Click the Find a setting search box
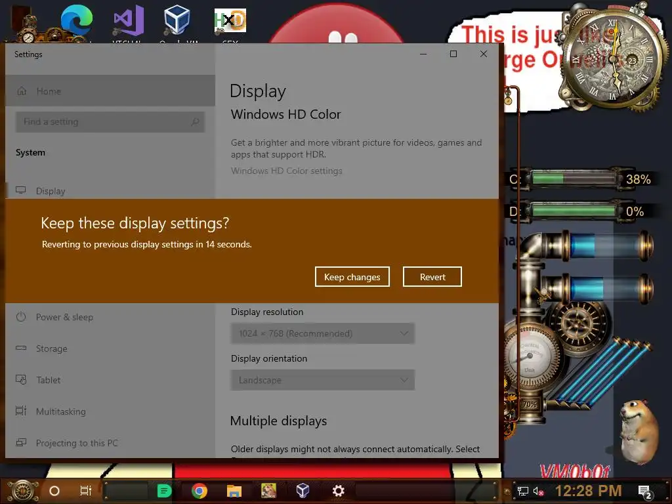Screen dimensions: 672x504 tap(110, 121)
